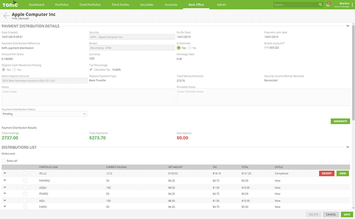Open the Securities menu
Screen dimensions: 355x219
[147, 5]
